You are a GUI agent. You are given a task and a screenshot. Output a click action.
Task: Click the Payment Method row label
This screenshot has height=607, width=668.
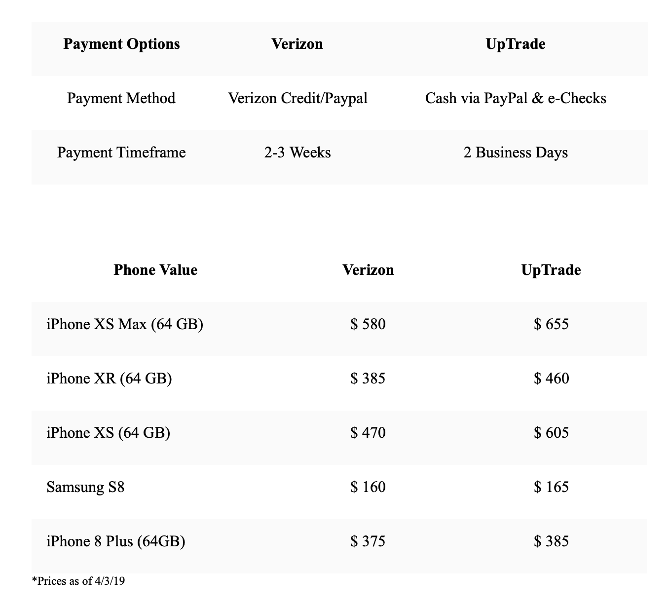pyautogui.click(x=121, y=98)
